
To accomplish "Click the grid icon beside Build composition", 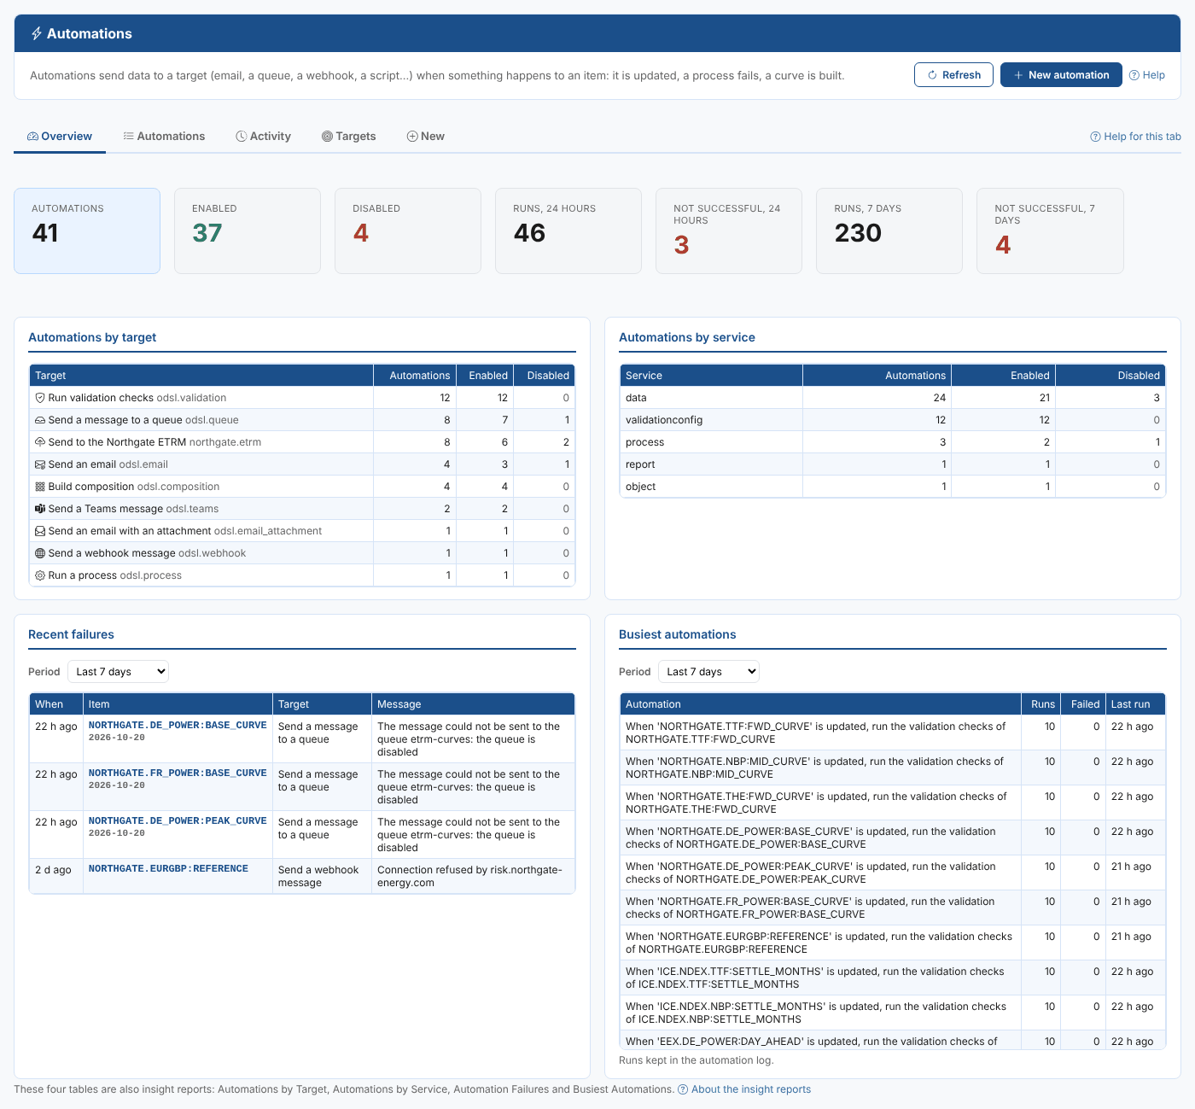I will 40,487.
